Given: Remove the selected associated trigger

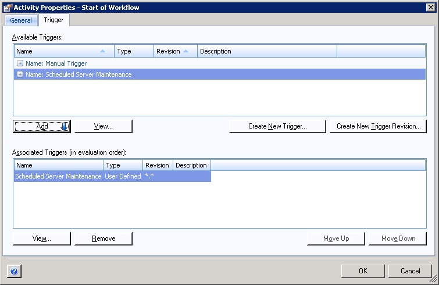Looking at the screenshot, I should (x=103, y=238).
